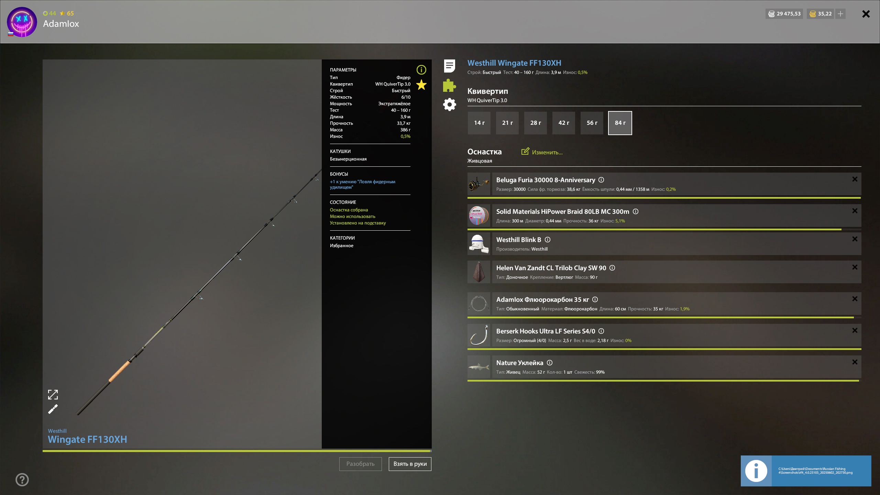The height and width of the screenshot is (495, 880).
Task: Click the Разобрать button
Action: [x=360, y=464]
